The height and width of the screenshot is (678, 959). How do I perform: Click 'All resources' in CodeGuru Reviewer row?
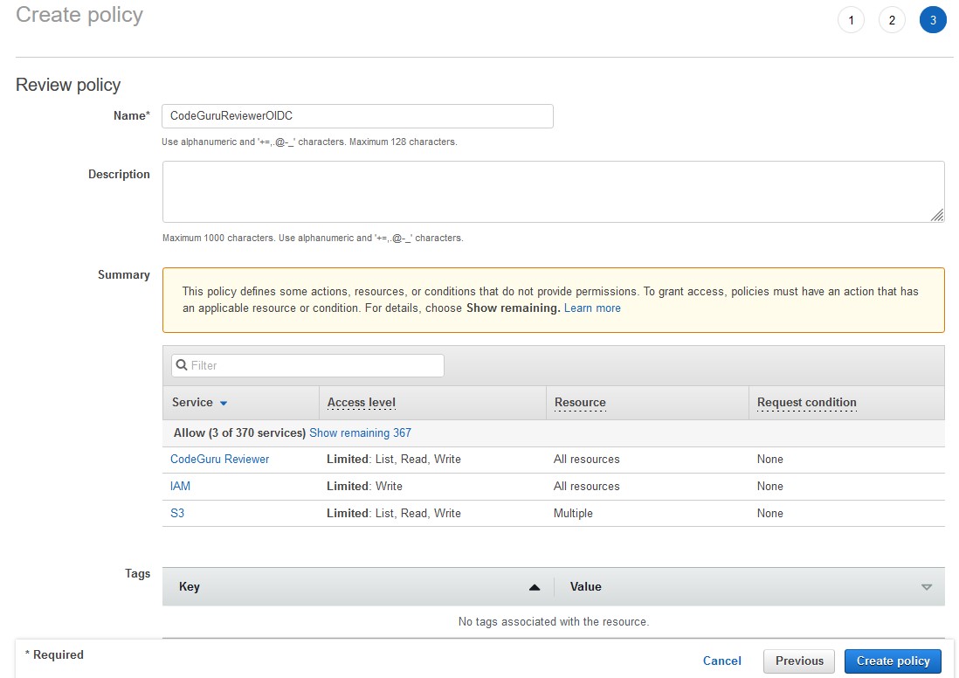[587, 459]
